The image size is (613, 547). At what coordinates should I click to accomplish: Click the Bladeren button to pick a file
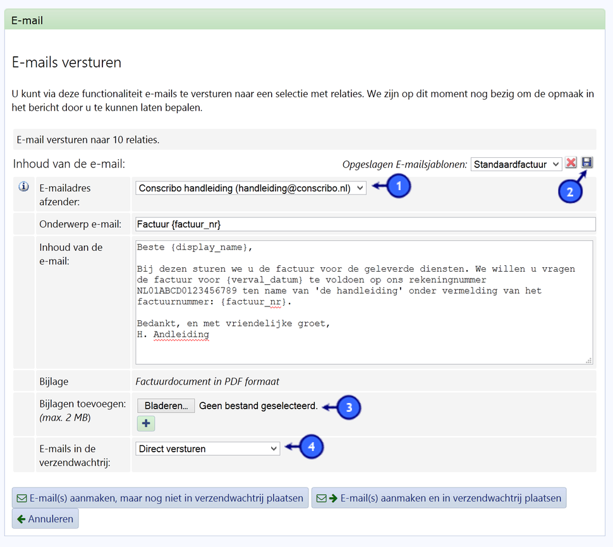click(166, 406)
